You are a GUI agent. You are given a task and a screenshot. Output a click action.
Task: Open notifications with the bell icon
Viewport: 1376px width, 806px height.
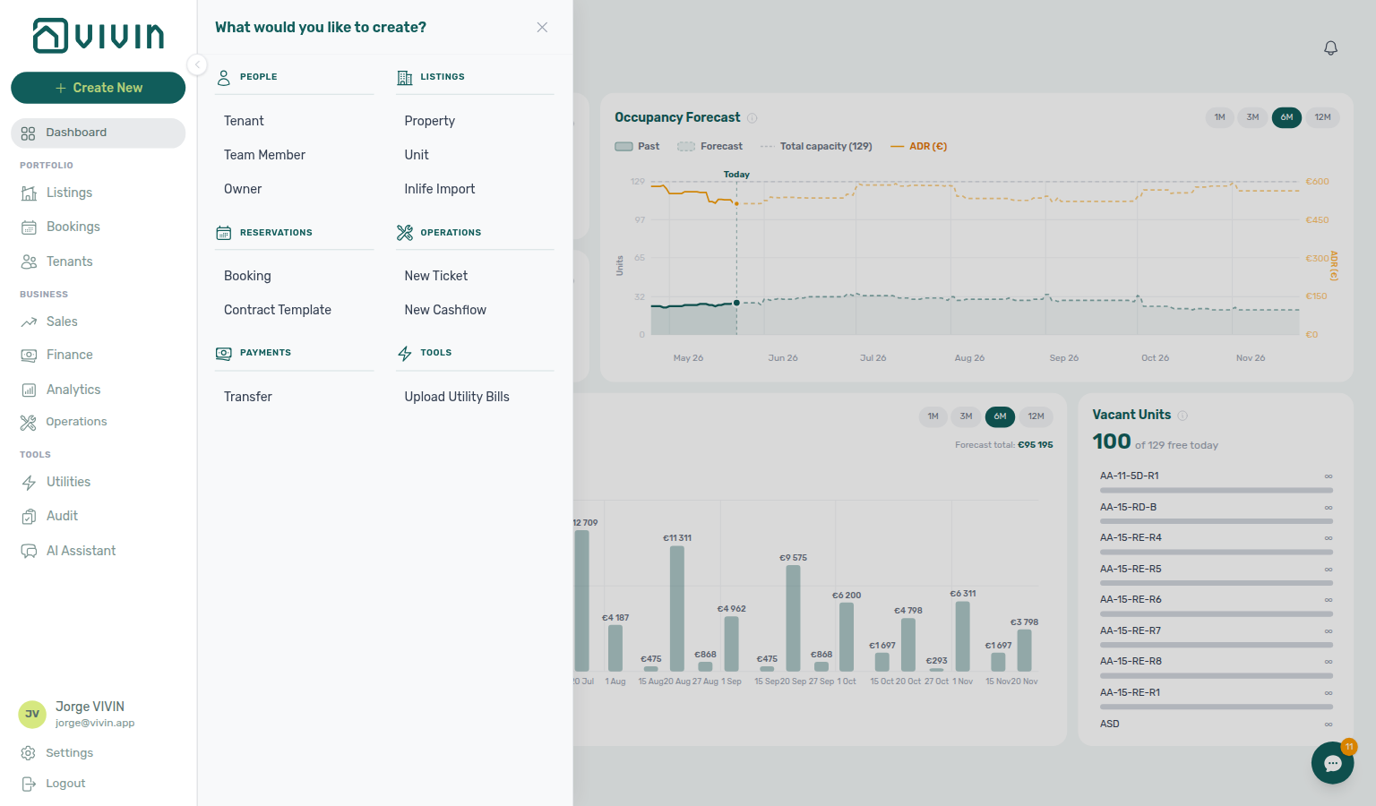1330,48
